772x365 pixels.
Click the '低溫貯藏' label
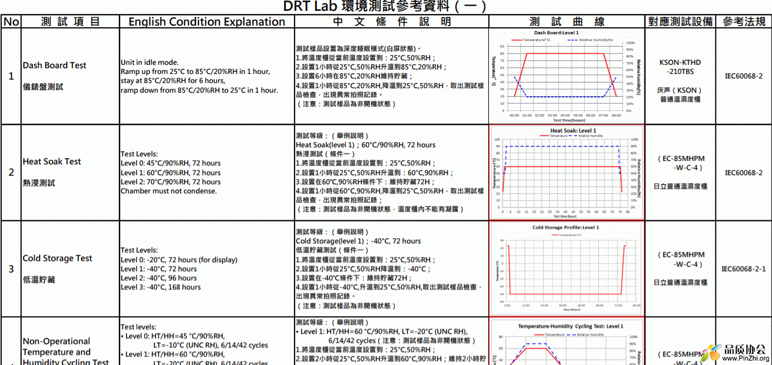(x=39, y=280)
